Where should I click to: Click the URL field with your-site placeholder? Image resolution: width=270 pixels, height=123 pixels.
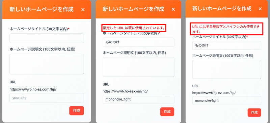pos(47,98)
